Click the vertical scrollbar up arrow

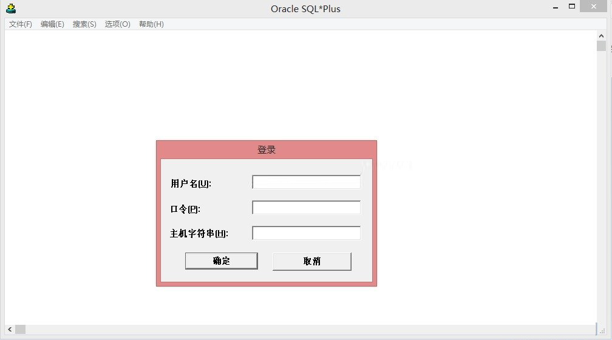coord(601,36)
